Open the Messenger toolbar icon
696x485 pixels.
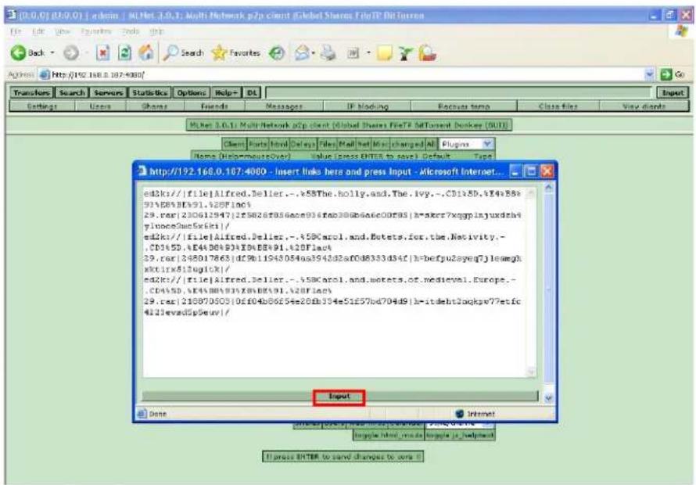pos(405,53)
